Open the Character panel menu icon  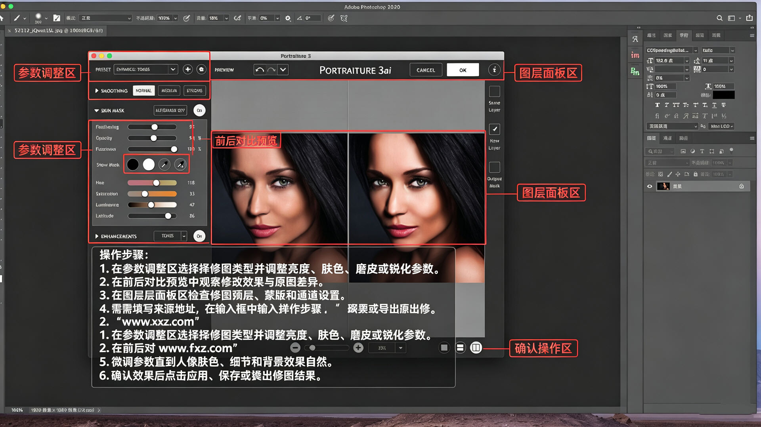(x=752, y=36)
